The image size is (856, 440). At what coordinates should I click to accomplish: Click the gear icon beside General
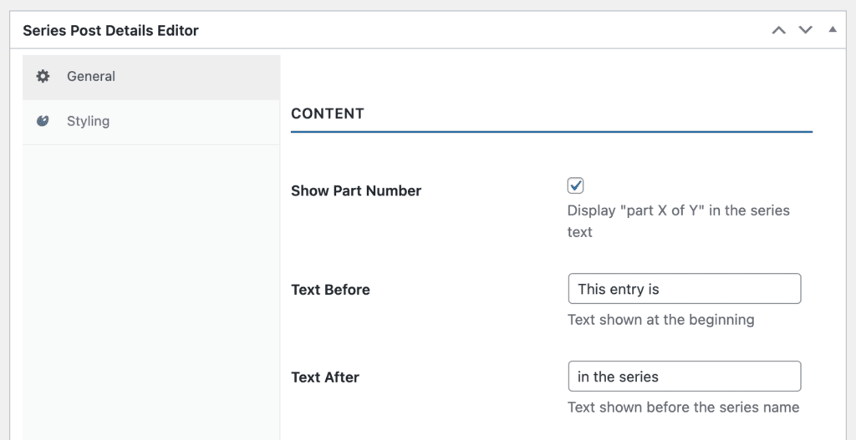point(43,77)
